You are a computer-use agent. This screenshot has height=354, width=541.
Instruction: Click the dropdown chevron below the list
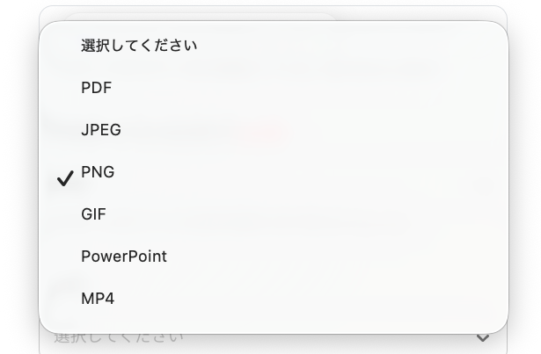pos(483,337)
